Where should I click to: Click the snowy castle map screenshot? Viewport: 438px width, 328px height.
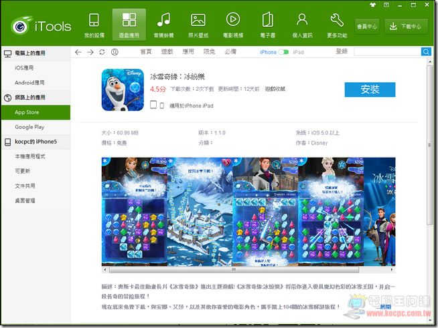tap(200, 212)
